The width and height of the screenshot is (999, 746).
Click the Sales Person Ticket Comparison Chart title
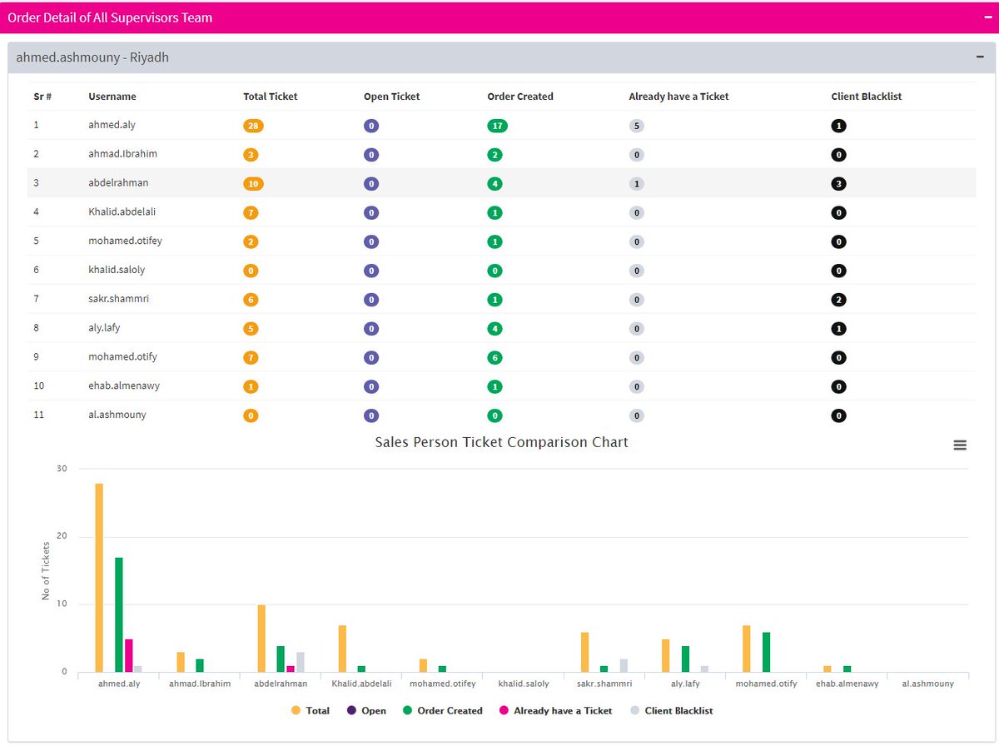(x=501, y=442)
